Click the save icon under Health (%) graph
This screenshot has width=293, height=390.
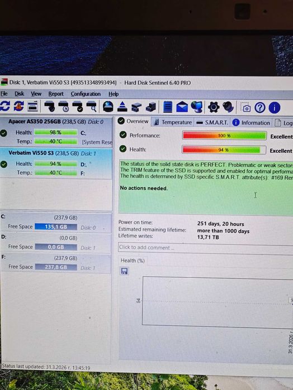pyautogui.click(x=124, y=271)
